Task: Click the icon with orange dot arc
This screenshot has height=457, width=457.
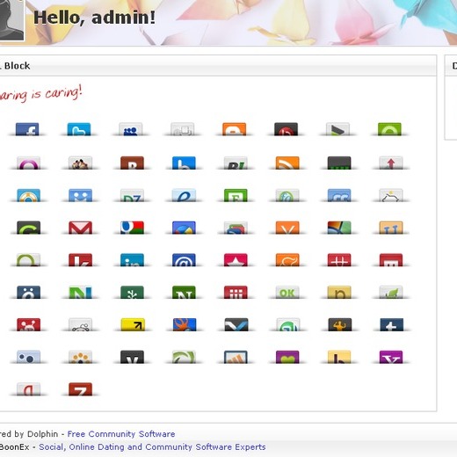Action: 80,357
